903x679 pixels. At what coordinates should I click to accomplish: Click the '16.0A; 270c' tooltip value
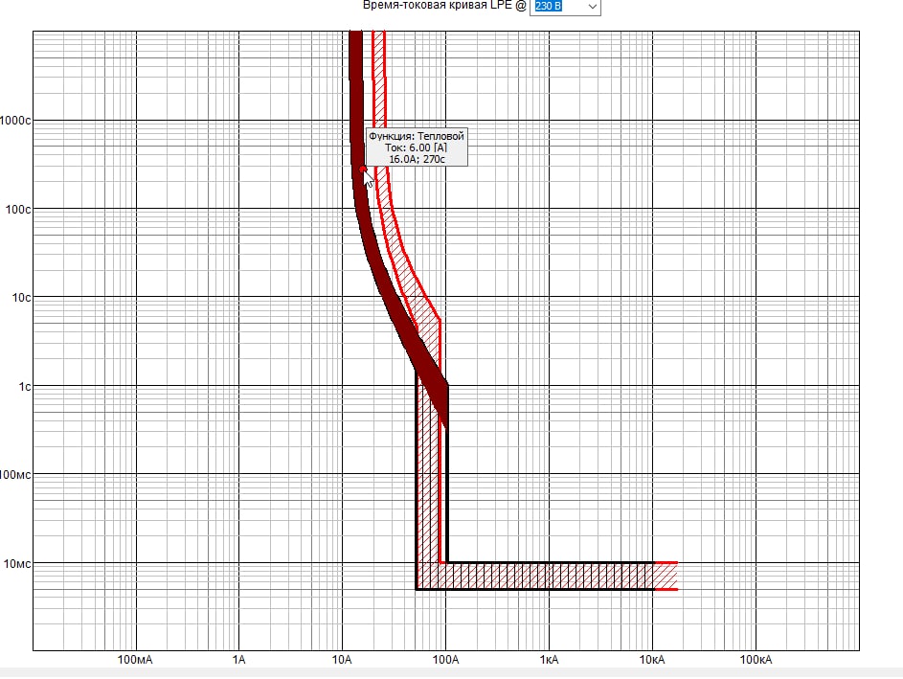417,159
